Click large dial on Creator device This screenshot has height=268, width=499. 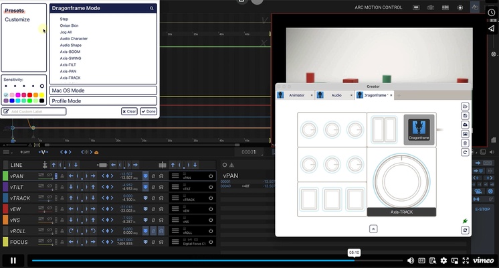coord(401,181)
